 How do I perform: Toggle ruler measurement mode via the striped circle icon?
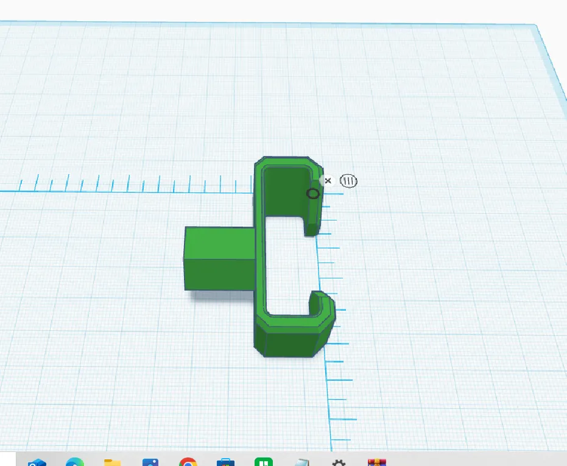click(x=348, y=181)
